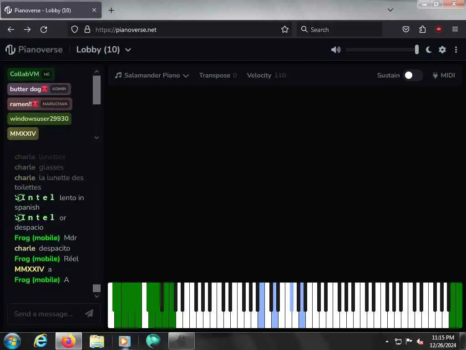466x350 pixels.
Task: Click the ramen!! user tag
Action: click(x=40, y=104)
